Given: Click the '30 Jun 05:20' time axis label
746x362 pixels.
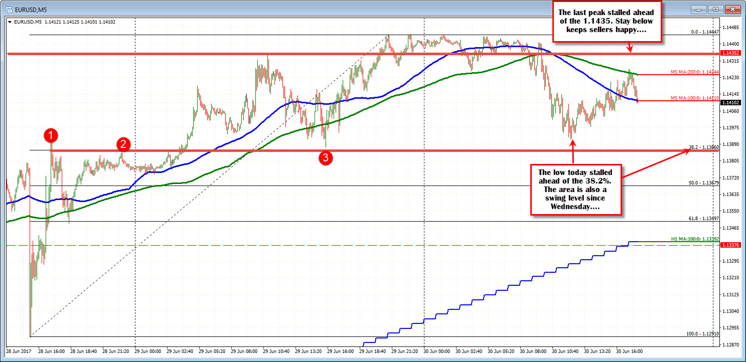Looking at the screenshot, I should pos(501,351).
